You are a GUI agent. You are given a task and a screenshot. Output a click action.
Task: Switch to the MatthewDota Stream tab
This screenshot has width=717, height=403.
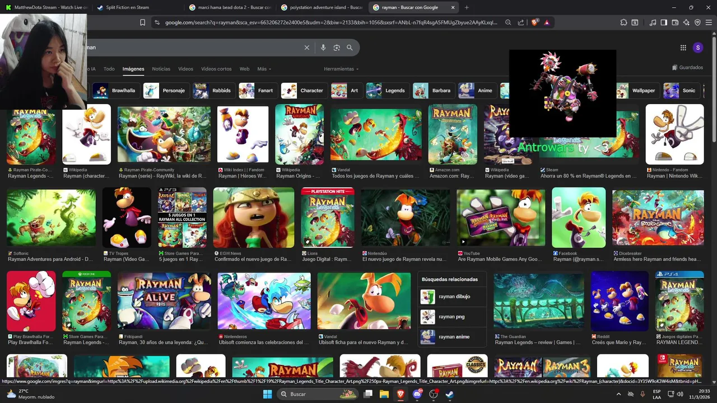coord(46,7)
